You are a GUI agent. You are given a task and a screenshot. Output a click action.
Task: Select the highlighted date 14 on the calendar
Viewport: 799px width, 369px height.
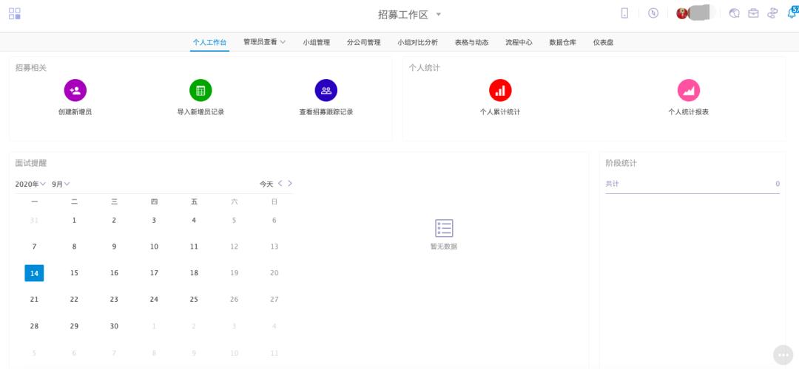tap(34, 273)
